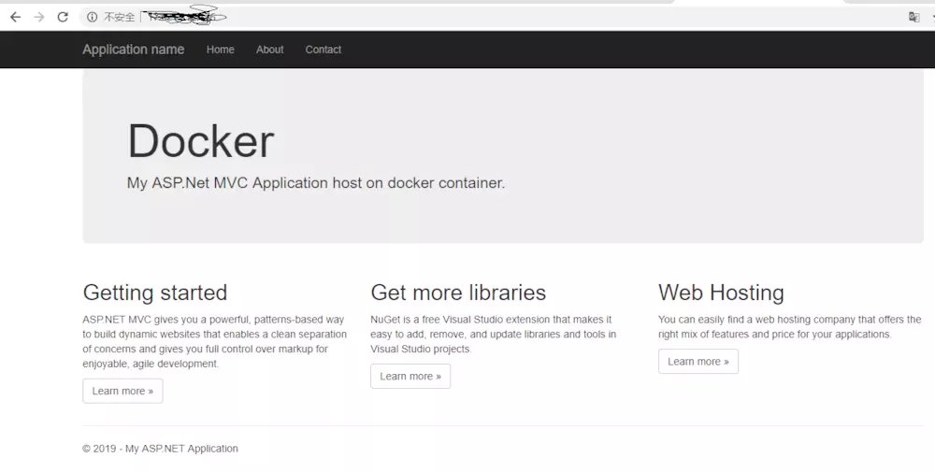Click the 'host on docker container' subtitle
Viewport: 935px width, 472px height.
coord(316,183)
